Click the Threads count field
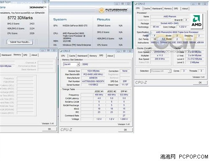This screenshot has width=210, height=161. coord(201,71)
